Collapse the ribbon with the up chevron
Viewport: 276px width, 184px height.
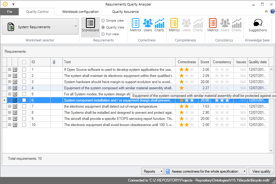click(x=266, y=11)
